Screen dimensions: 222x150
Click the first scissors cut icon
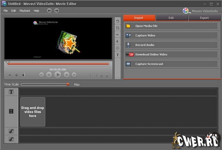pyautogui.click(x=101, y=75)
